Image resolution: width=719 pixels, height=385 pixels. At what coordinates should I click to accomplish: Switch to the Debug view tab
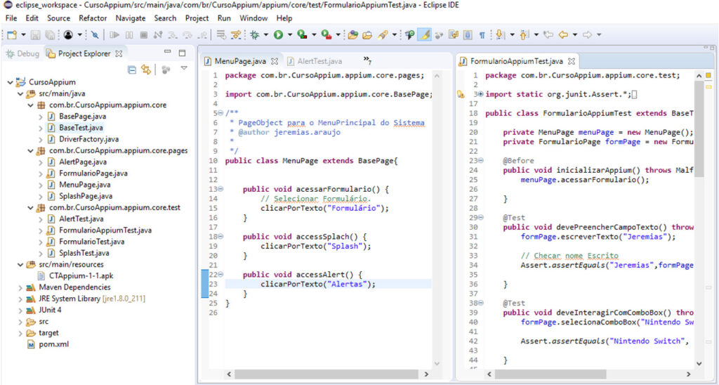22,53
